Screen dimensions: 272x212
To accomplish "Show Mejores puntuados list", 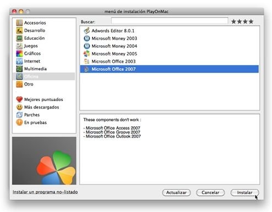I will tap(43, 99).
